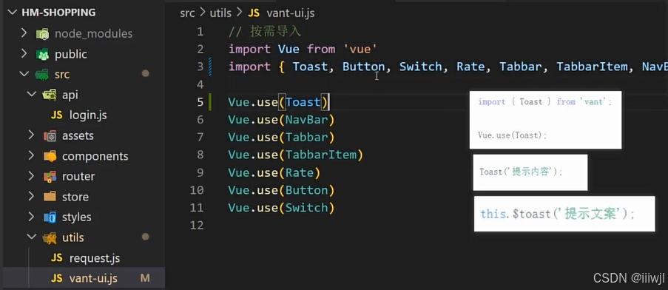Click the import Toast from 'vant' snippet

click(545, 120)
